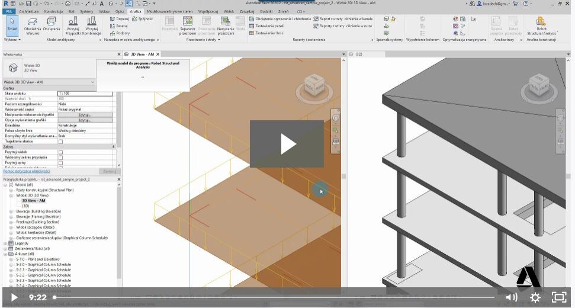The width and height of the screenshot is (575, 308).
Task: Select the {3D} view in project browser
Action: [x=25, y=206]
